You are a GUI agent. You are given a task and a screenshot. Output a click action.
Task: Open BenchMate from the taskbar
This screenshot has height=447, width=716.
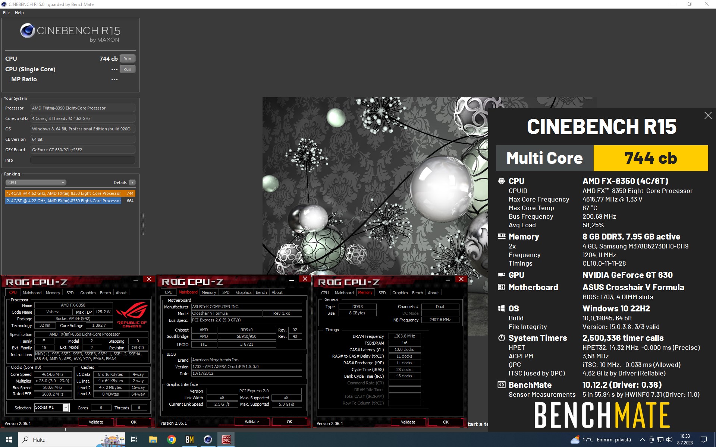pyautogui.click(x=190, y=440)
